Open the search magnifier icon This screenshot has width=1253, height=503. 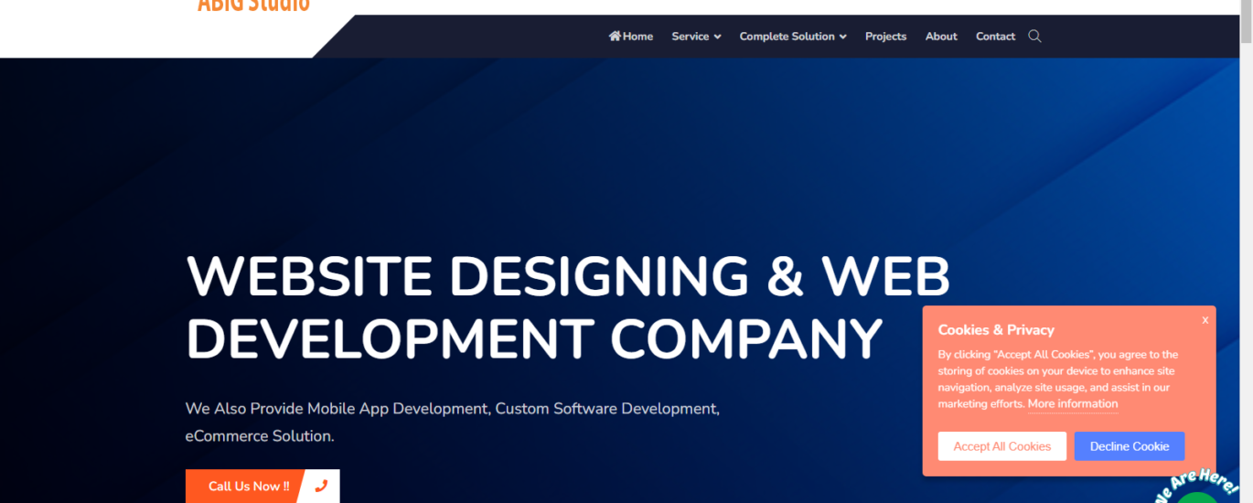pos(1034,37)
